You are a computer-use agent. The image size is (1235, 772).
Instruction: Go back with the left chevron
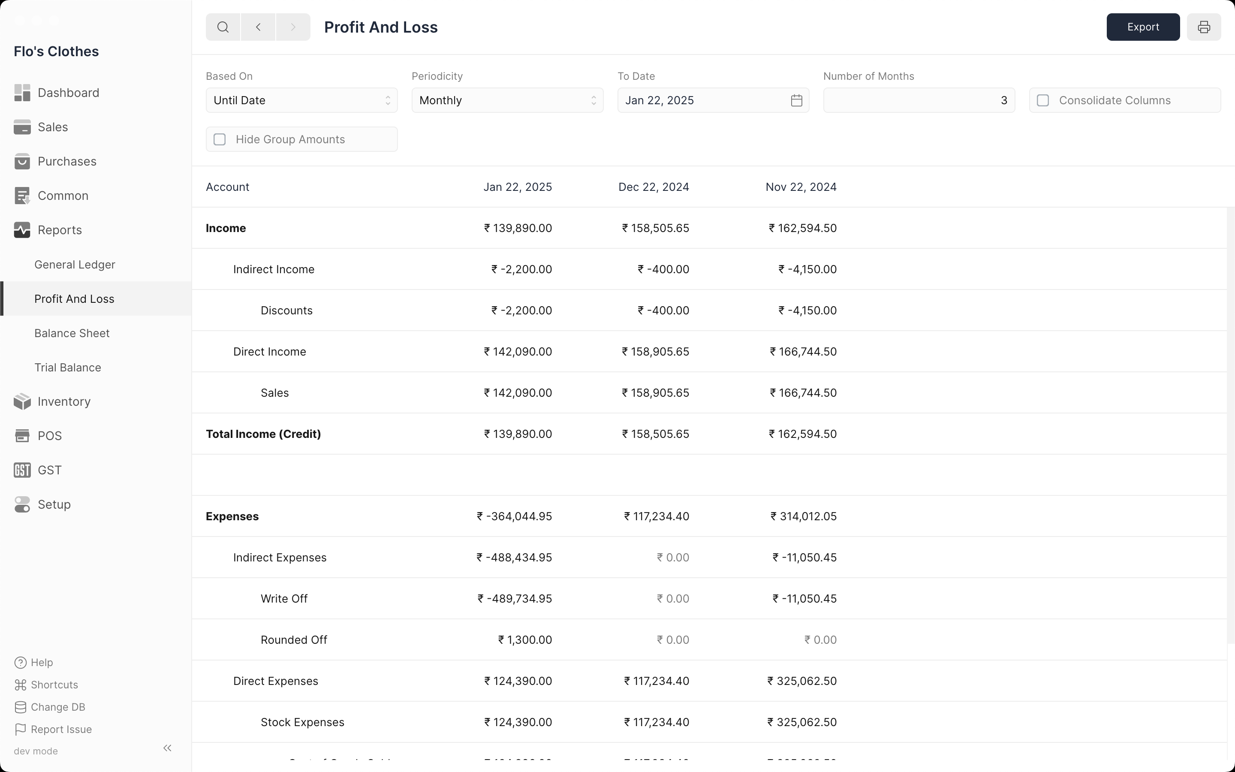[x=258, y=27]
